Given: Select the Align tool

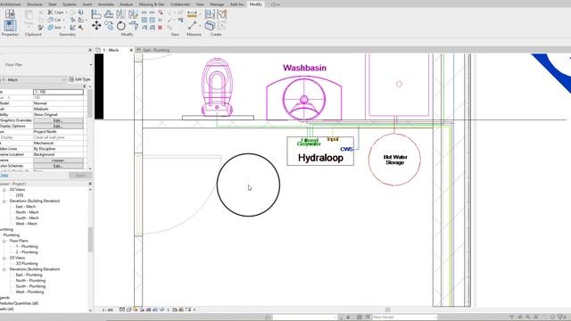Looking at the screenshot, I should click(96, 14).
